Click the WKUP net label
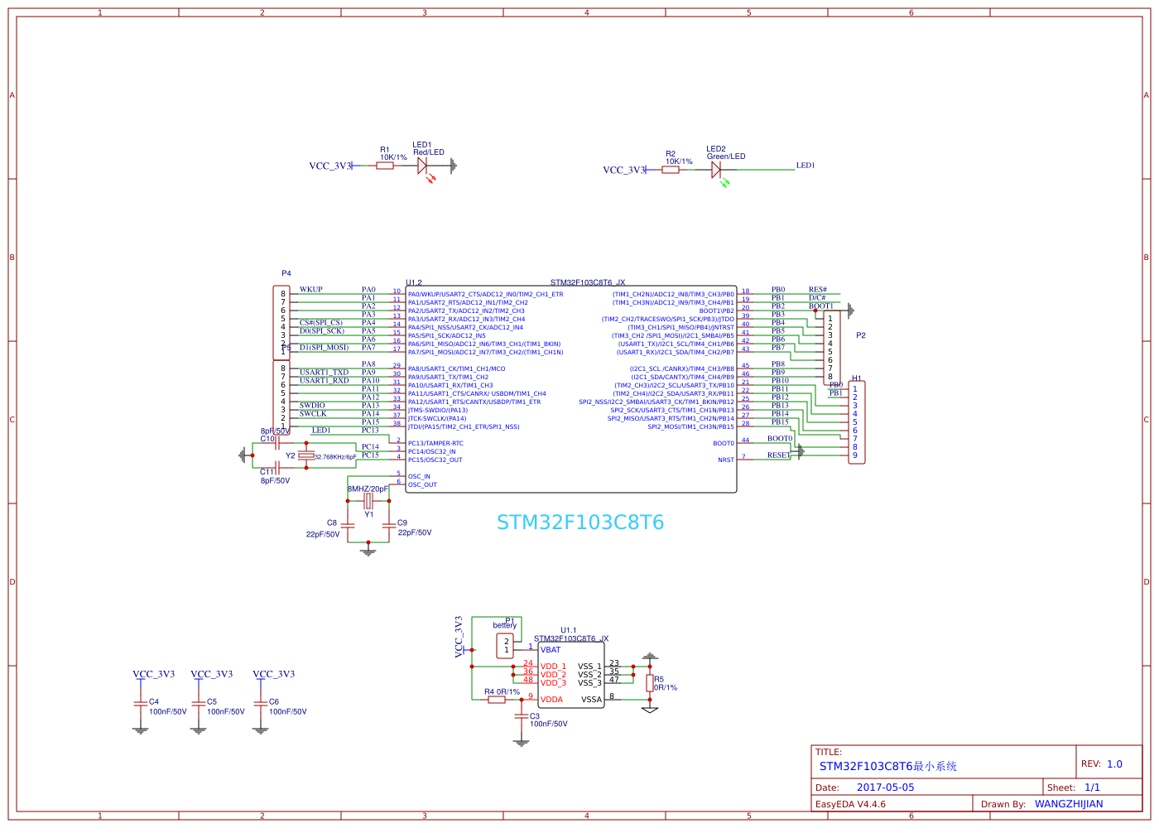The height and width of the screenshot is (833, 1159). [x=311, y=290]
